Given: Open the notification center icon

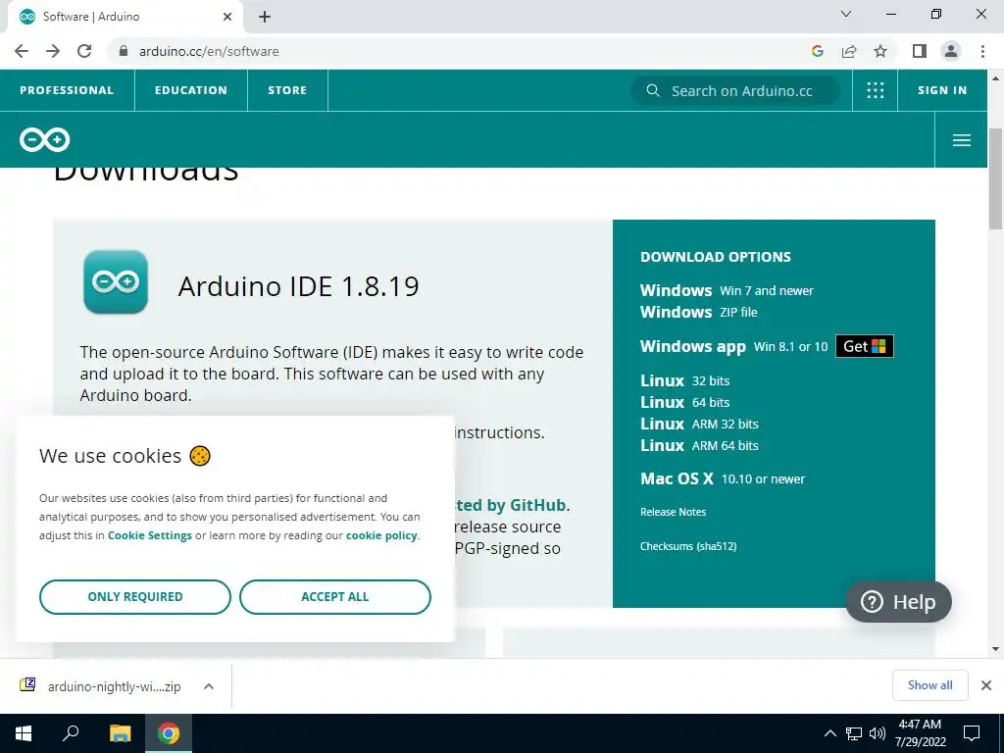Looking at the screenshot, I should tap(972, 733).
